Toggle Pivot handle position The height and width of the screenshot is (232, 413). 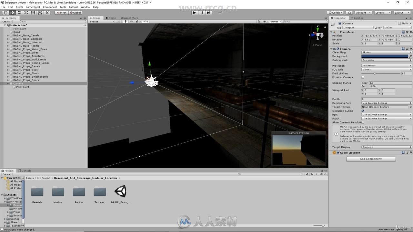point(61,13)
